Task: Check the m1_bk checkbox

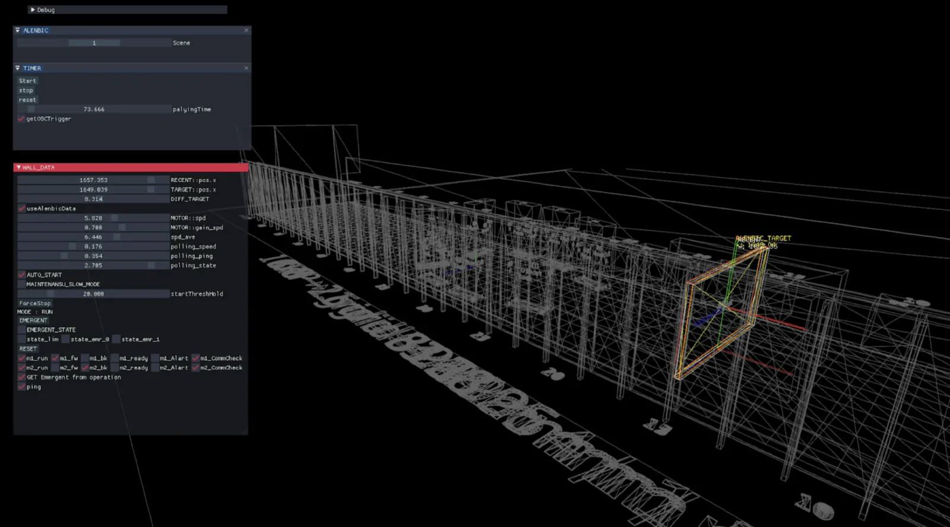Action: pyautogui.click(x=85, y=358)
